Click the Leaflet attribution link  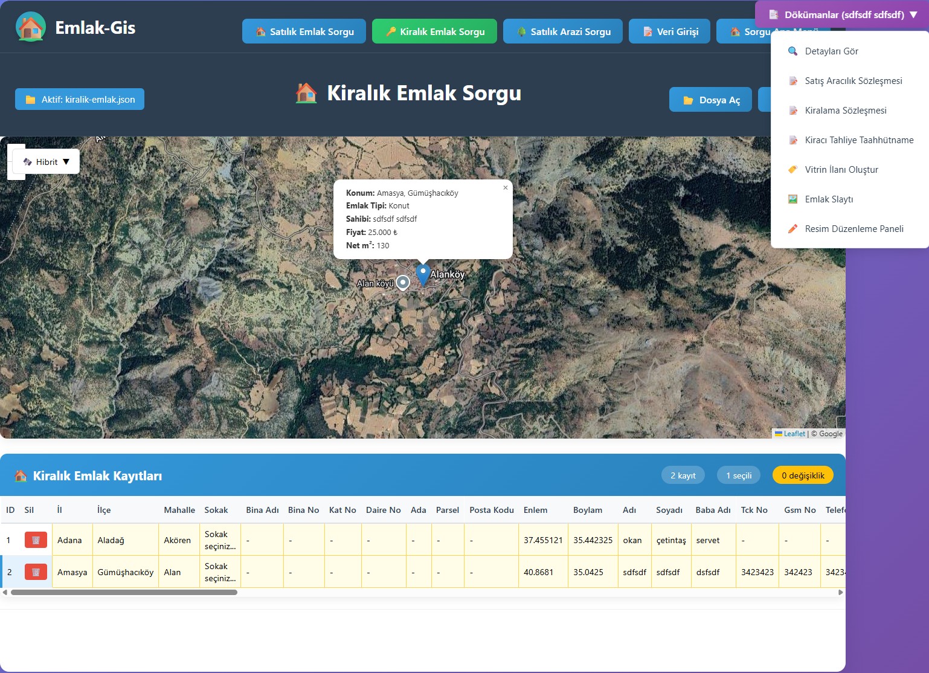(x=794, y=434)
